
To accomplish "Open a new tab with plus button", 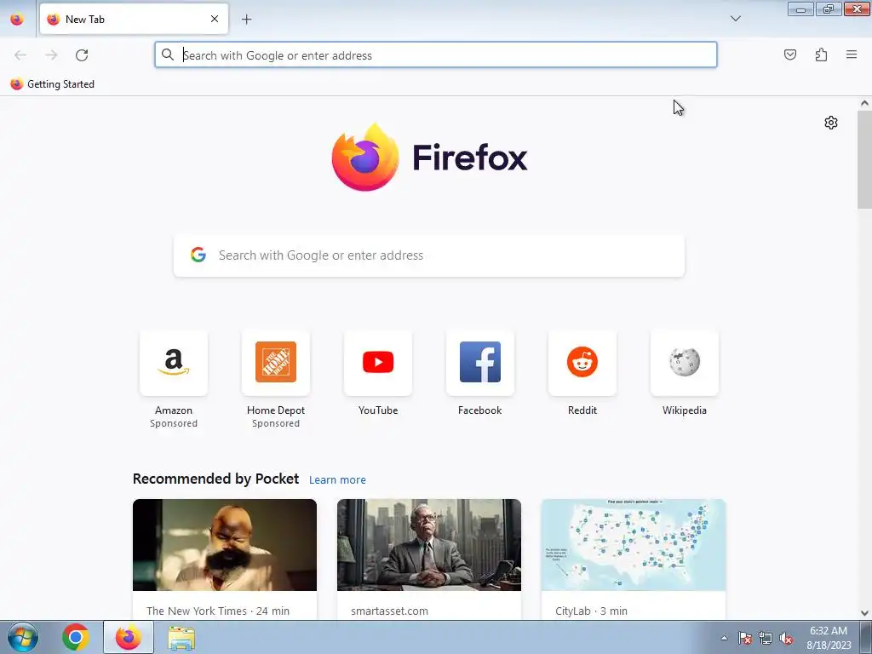I will coord(246,20).
